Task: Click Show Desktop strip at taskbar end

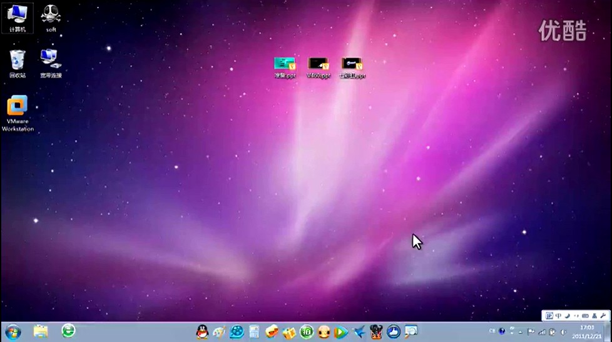Action: point(608,332)
